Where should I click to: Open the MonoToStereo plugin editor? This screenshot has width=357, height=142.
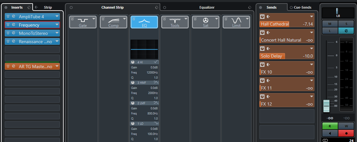[14, 33]
